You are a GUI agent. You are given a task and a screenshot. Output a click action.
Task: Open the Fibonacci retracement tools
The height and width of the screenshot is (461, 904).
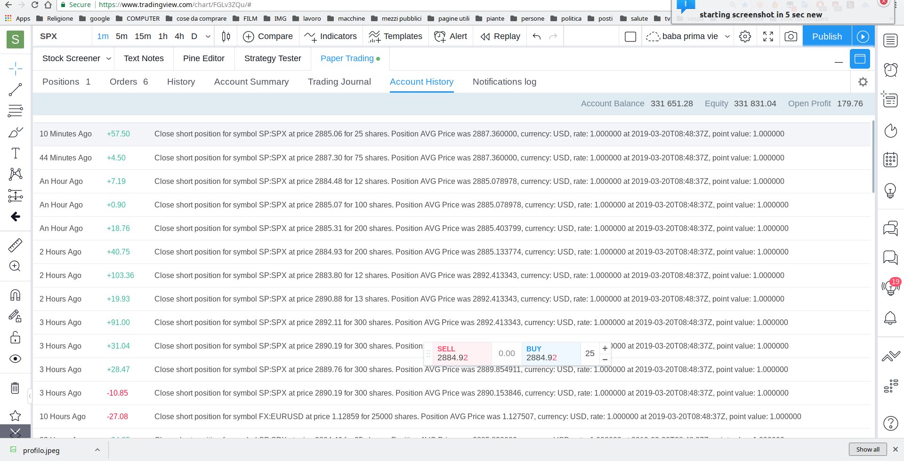pos(15,111)
